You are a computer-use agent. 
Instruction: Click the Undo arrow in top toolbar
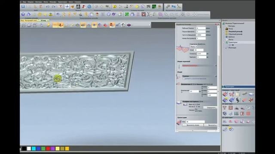(48, 7)
